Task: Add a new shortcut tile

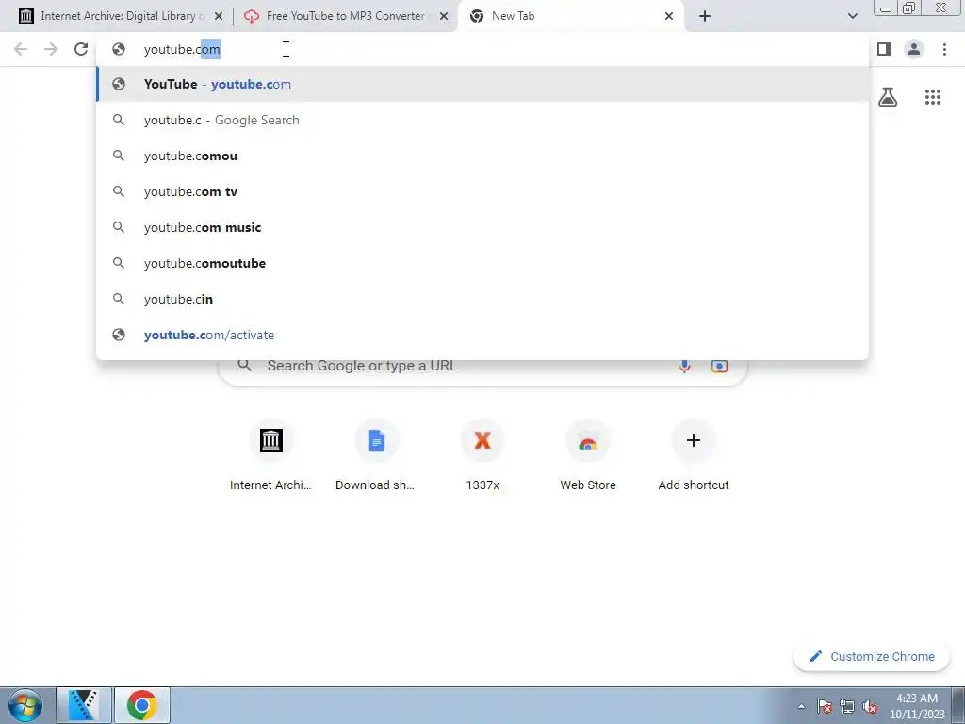Action: tap(693, 455)
